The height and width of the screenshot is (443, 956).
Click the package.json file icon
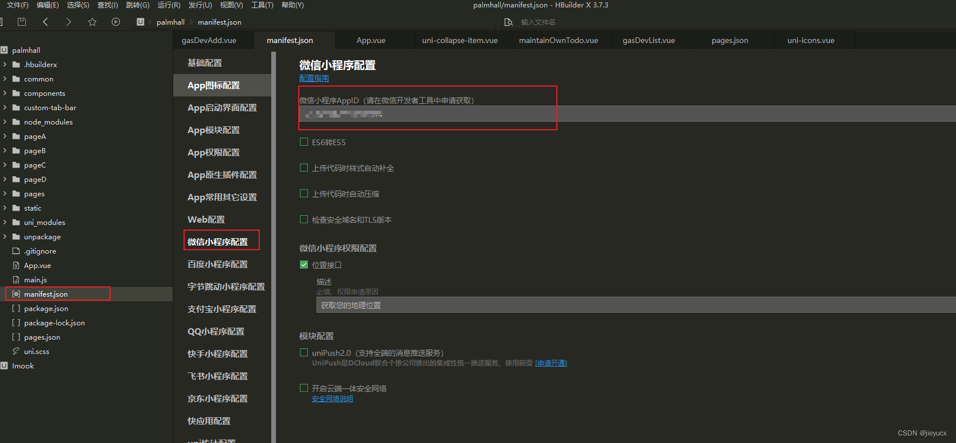[16, 308]
